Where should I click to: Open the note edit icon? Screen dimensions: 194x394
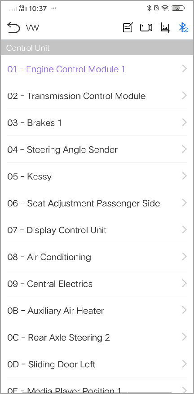point(128,27)
